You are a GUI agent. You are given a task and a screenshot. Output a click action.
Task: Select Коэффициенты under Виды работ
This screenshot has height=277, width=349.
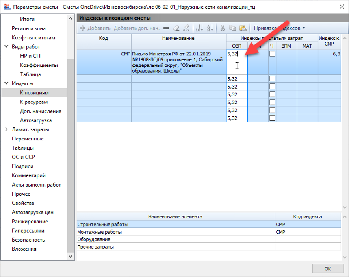point(39,65)
